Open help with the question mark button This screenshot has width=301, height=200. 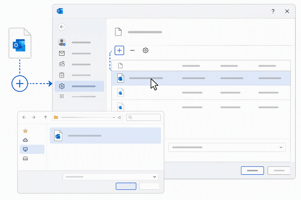click(273, 11)
